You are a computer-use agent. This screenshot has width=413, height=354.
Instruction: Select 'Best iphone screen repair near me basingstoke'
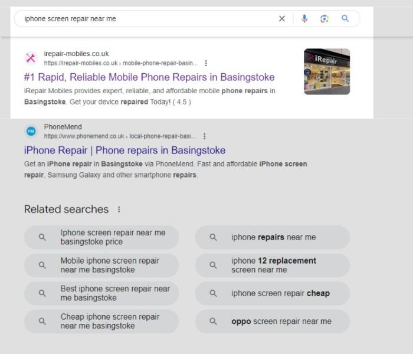point(101,293)
